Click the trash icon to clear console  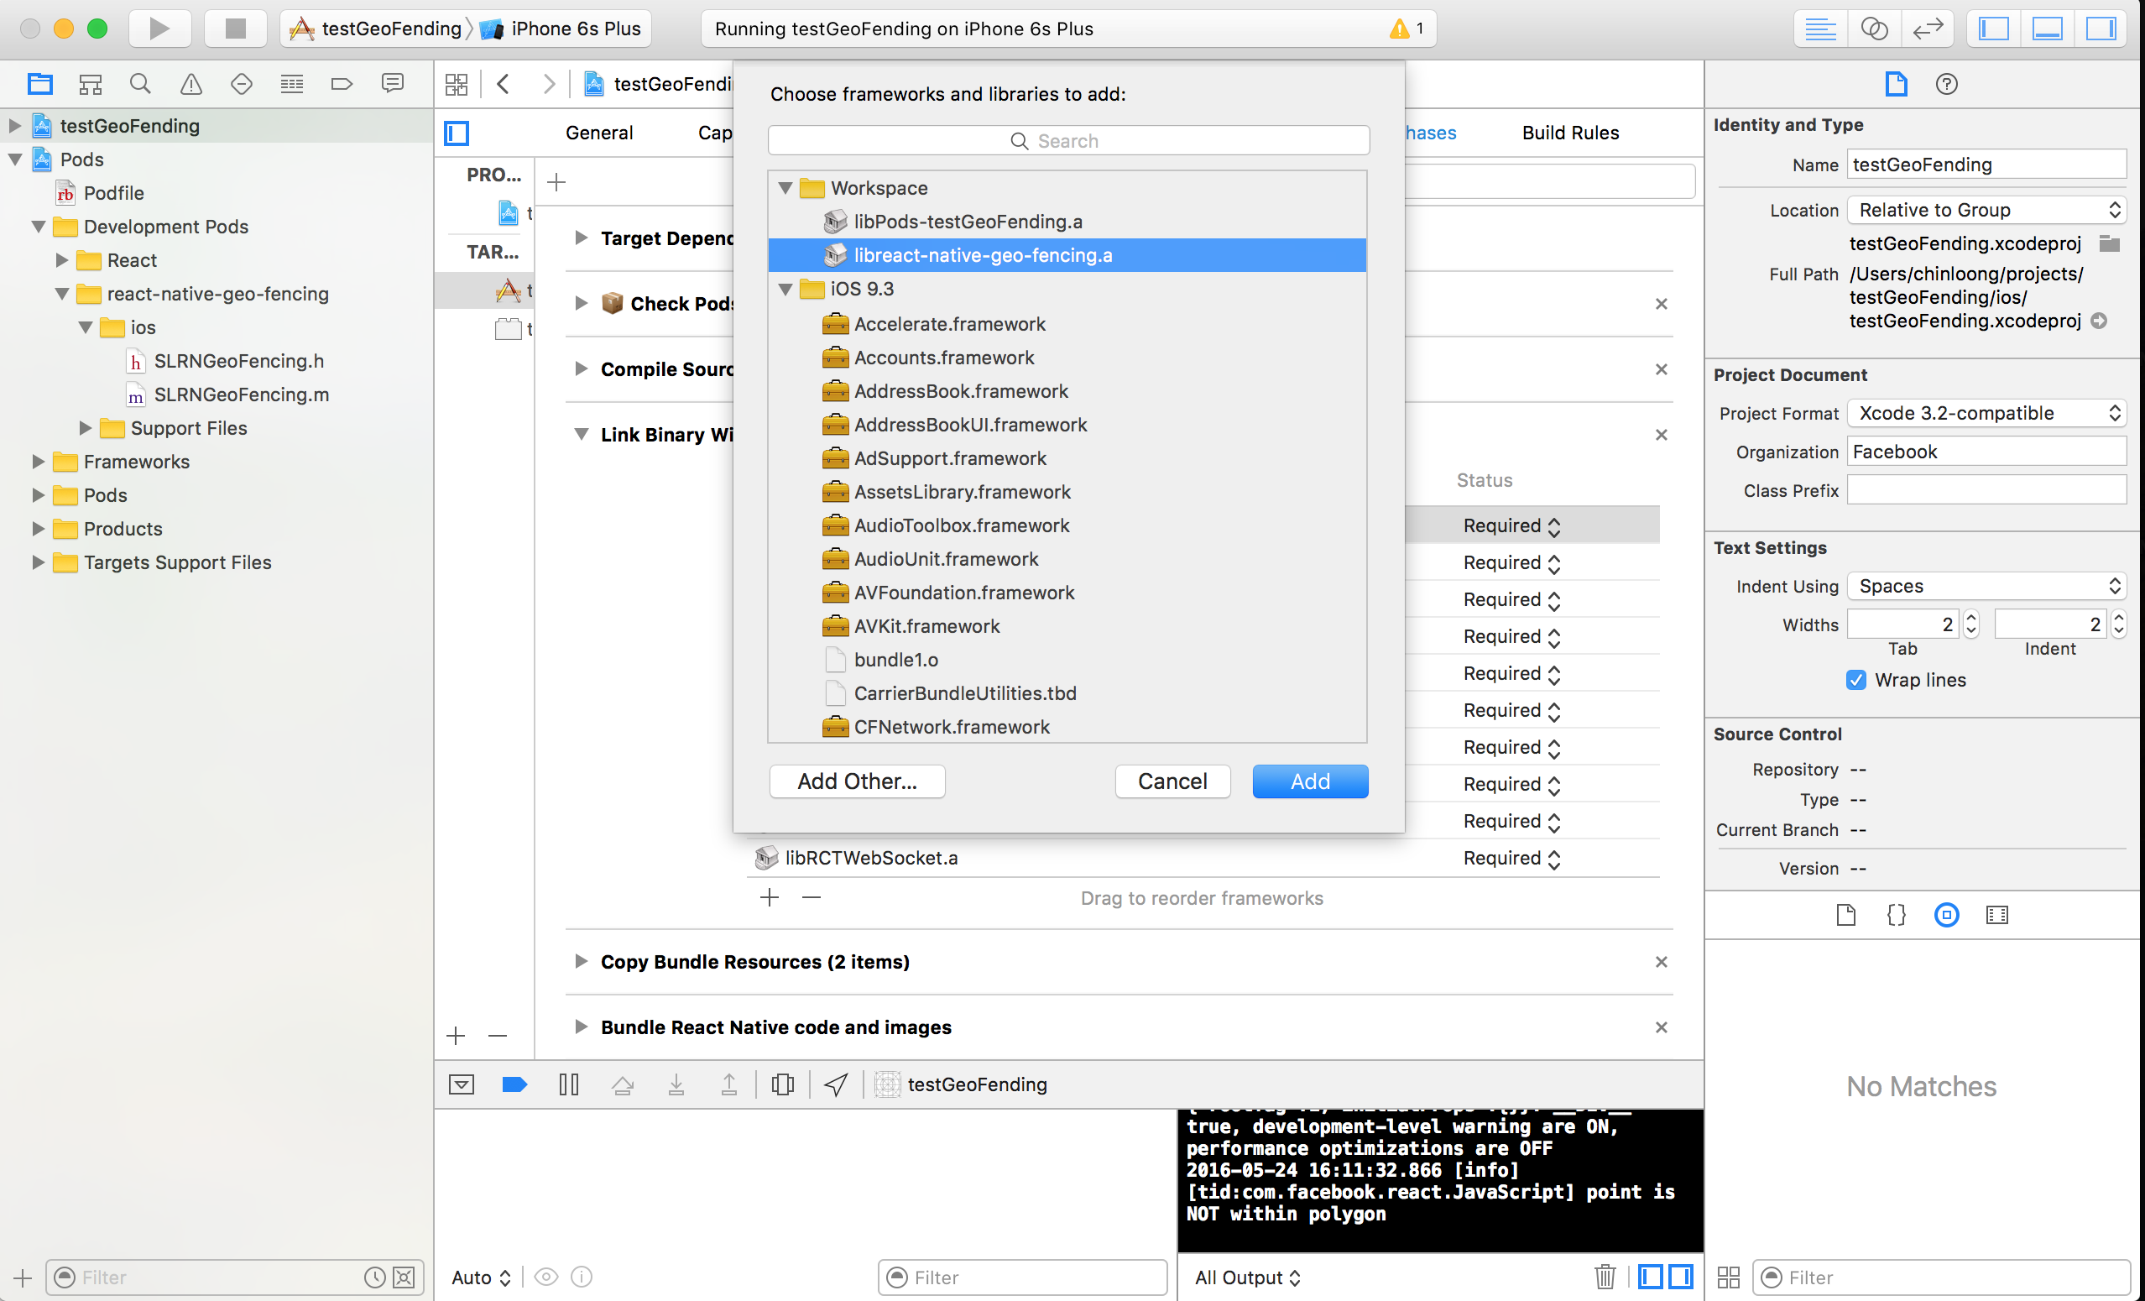pyautogui.click(x=1605, y=1277)
